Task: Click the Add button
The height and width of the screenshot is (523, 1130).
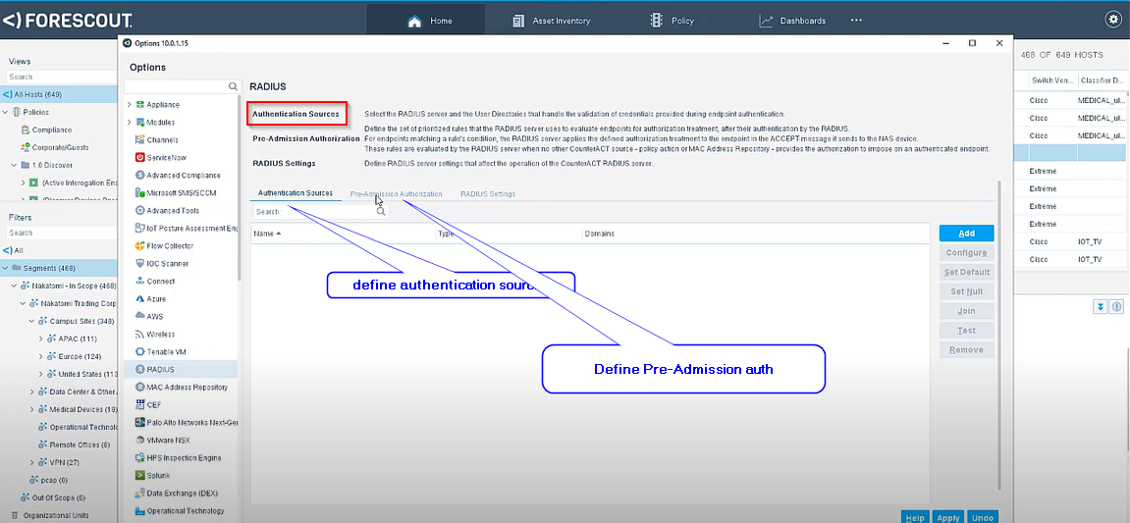Action: click(966, 234)
